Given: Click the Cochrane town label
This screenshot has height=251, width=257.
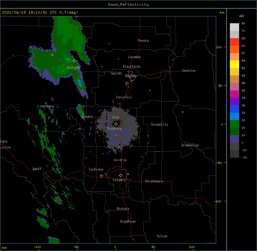Looking at the screenshot, I should coord(96,169).
